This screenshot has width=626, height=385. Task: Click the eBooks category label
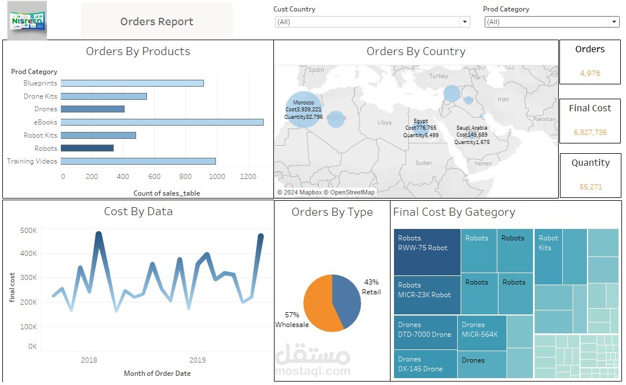click(45, 122)
